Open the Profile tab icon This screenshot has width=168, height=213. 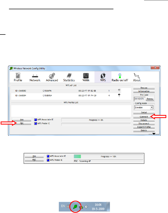click(x=18, y=76)
